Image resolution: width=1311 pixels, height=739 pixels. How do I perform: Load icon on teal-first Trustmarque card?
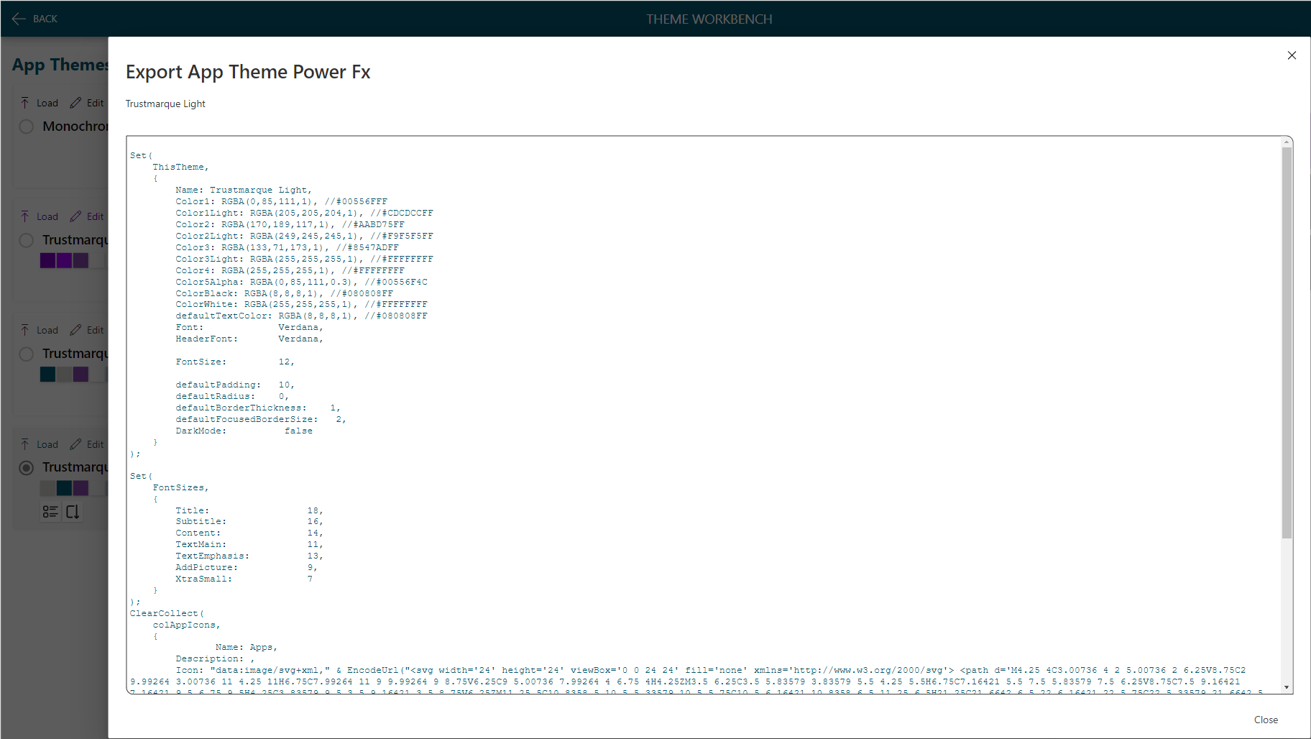(x=25, y=330)
